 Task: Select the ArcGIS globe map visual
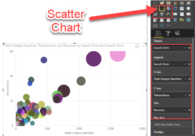tap(188, 20)
